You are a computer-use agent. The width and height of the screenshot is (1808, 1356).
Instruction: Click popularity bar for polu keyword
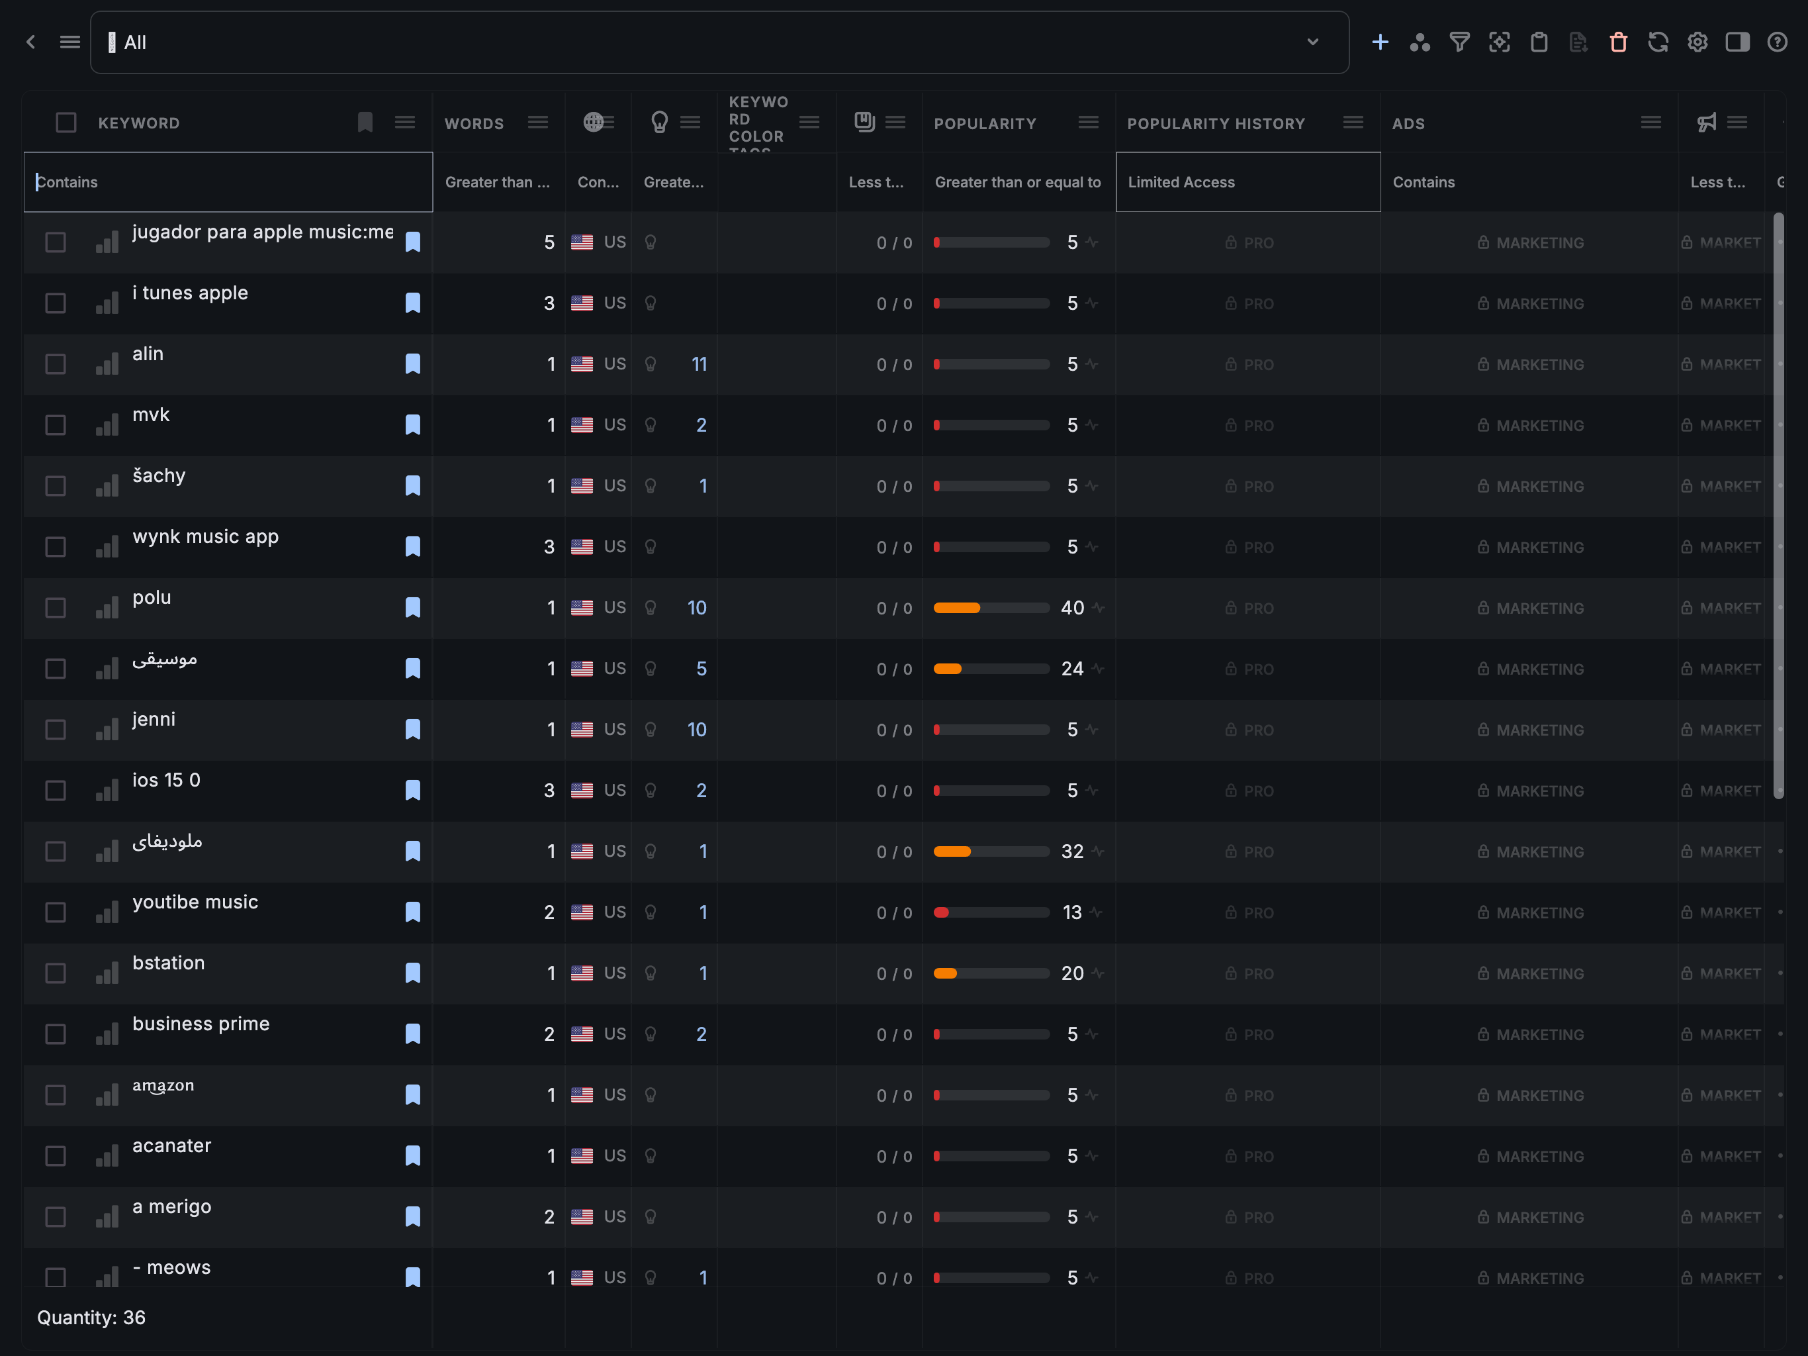(x=991, y=608)
